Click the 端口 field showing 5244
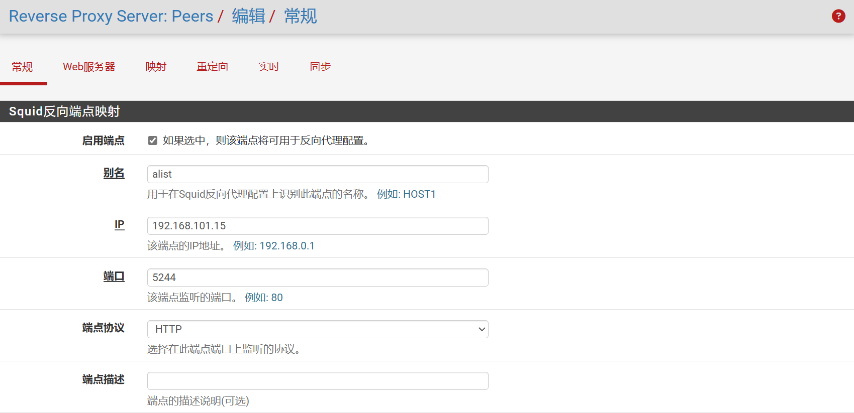The height and width of the screenshot is (413, 854). point(317,278)
